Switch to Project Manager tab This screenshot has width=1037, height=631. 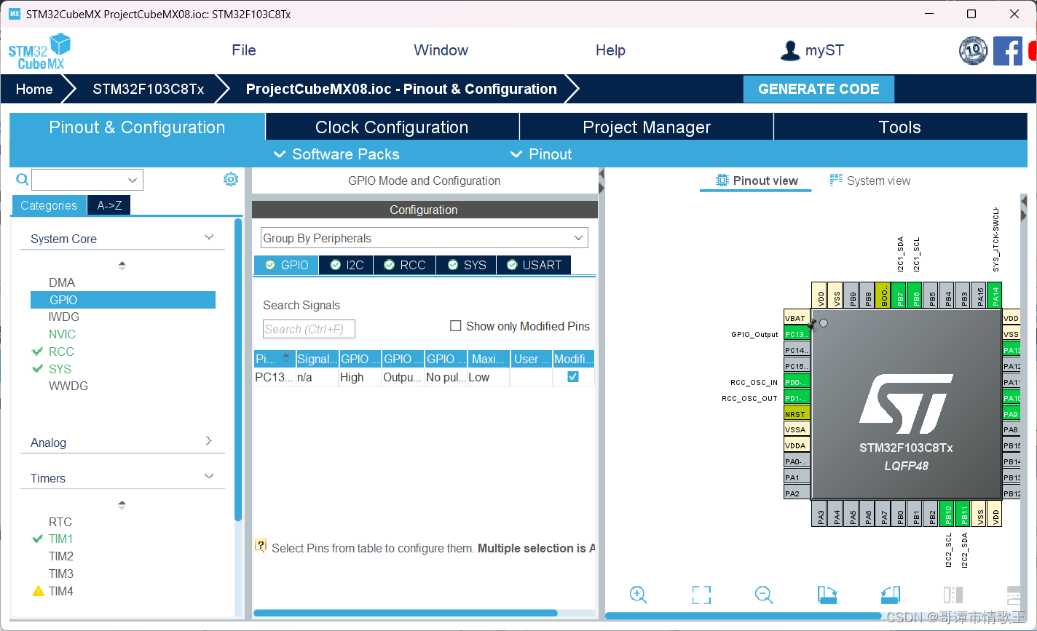[646, 127]
